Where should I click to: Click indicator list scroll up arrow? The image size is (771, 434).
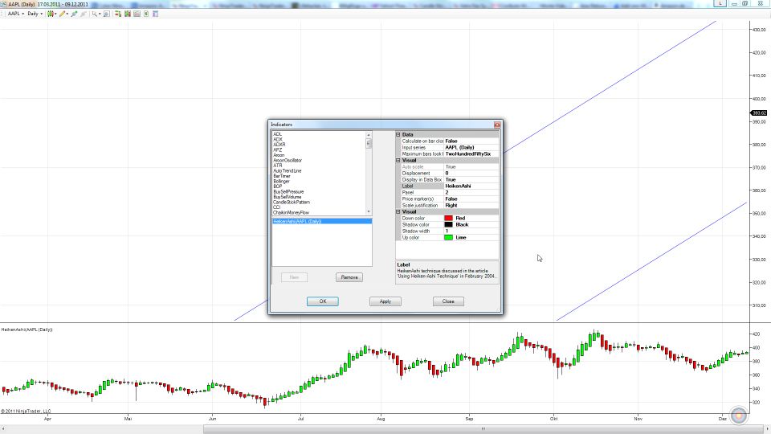point(369,134)
